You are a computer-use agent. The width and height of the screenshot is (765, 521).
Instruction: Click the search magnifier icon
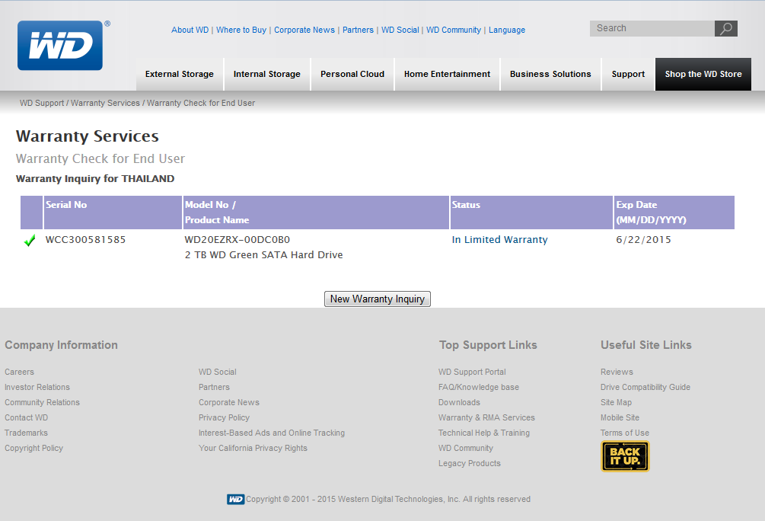726,28
